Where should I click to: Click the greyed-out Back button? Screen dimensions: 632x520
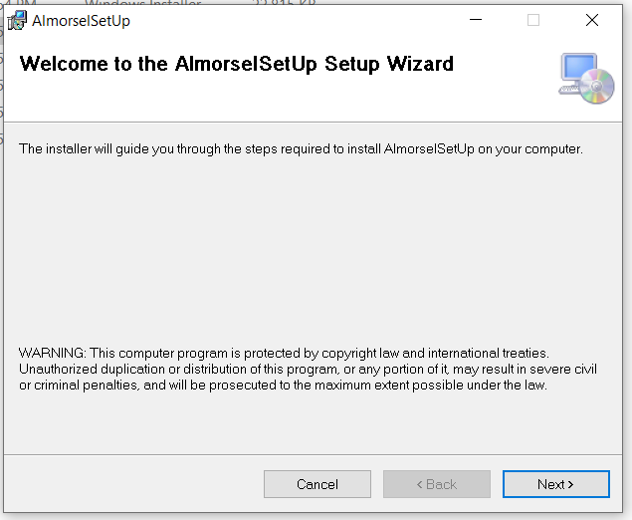coord(437,484)
